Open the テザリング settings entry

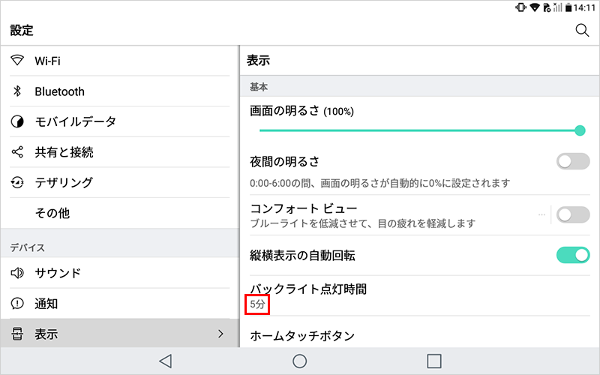[120, 182]
